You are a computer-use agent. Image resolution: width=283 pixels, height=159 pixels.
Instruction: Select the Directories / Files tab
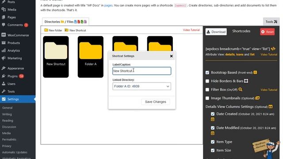click(x=65, y=22)
